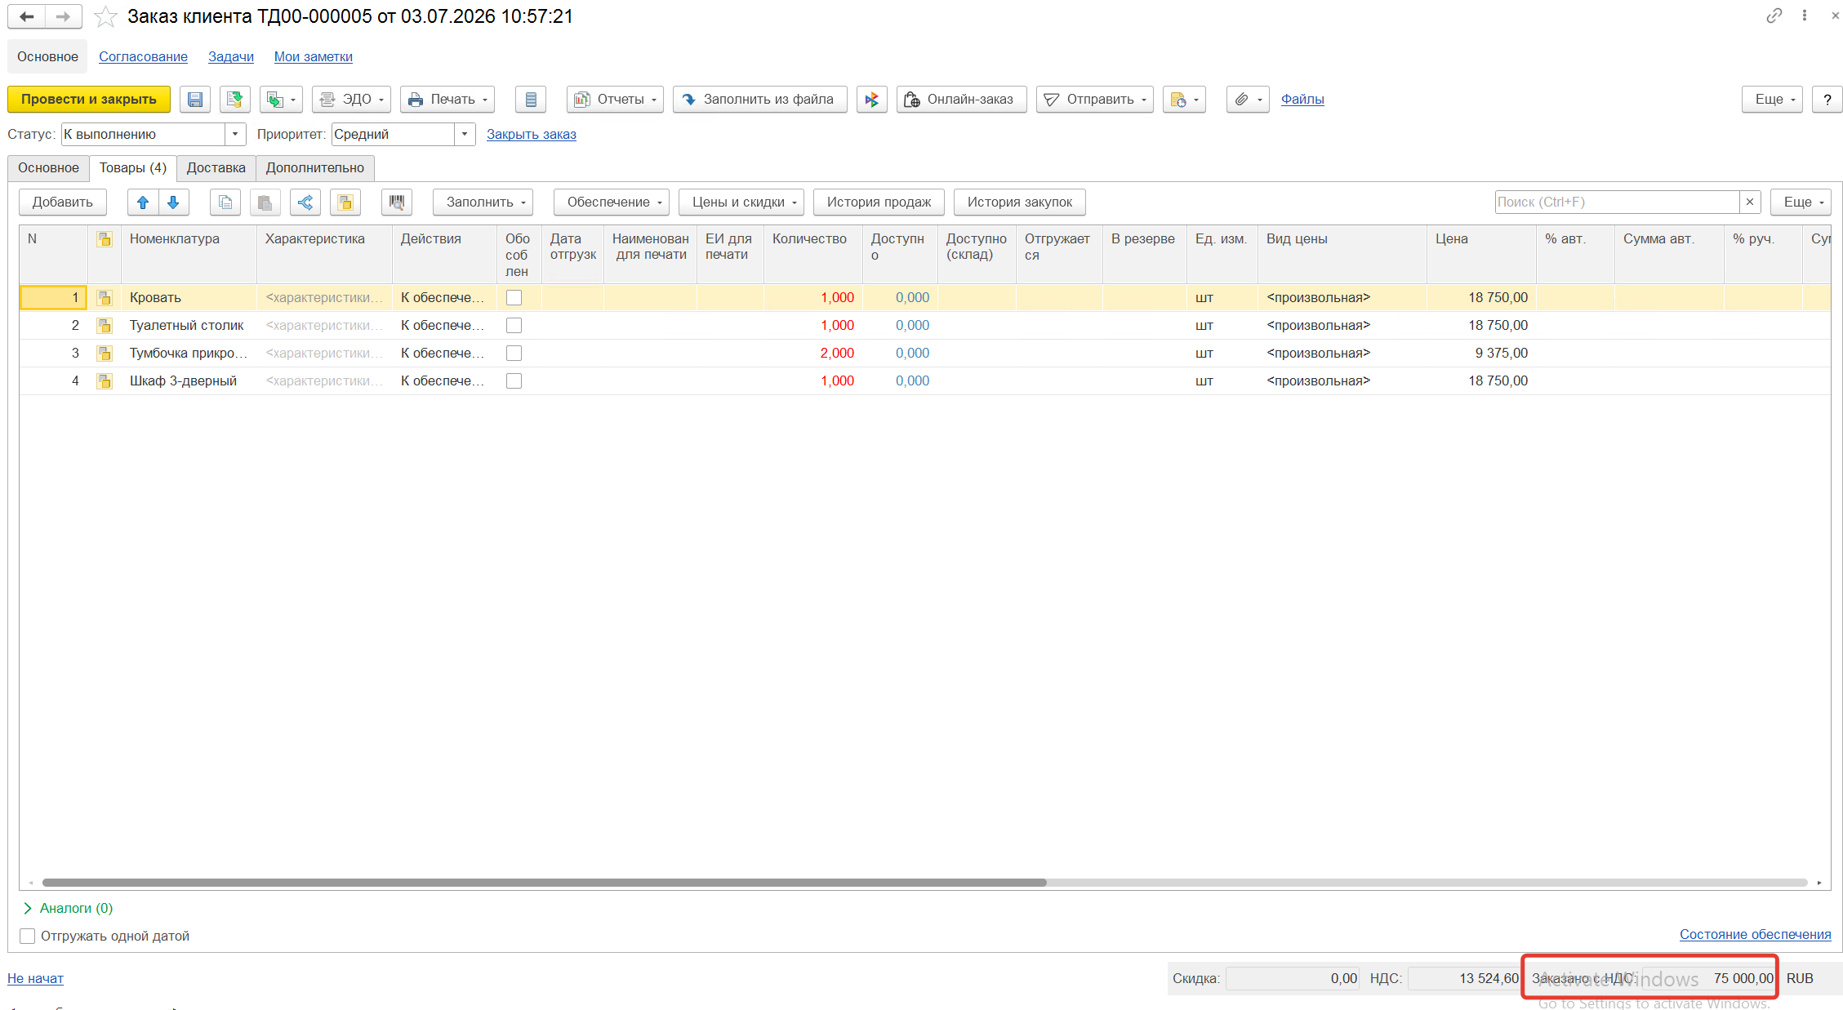The image size is (1843, 1010).
Task: Add to favorites with the star icon
Action: coord(105,16)
